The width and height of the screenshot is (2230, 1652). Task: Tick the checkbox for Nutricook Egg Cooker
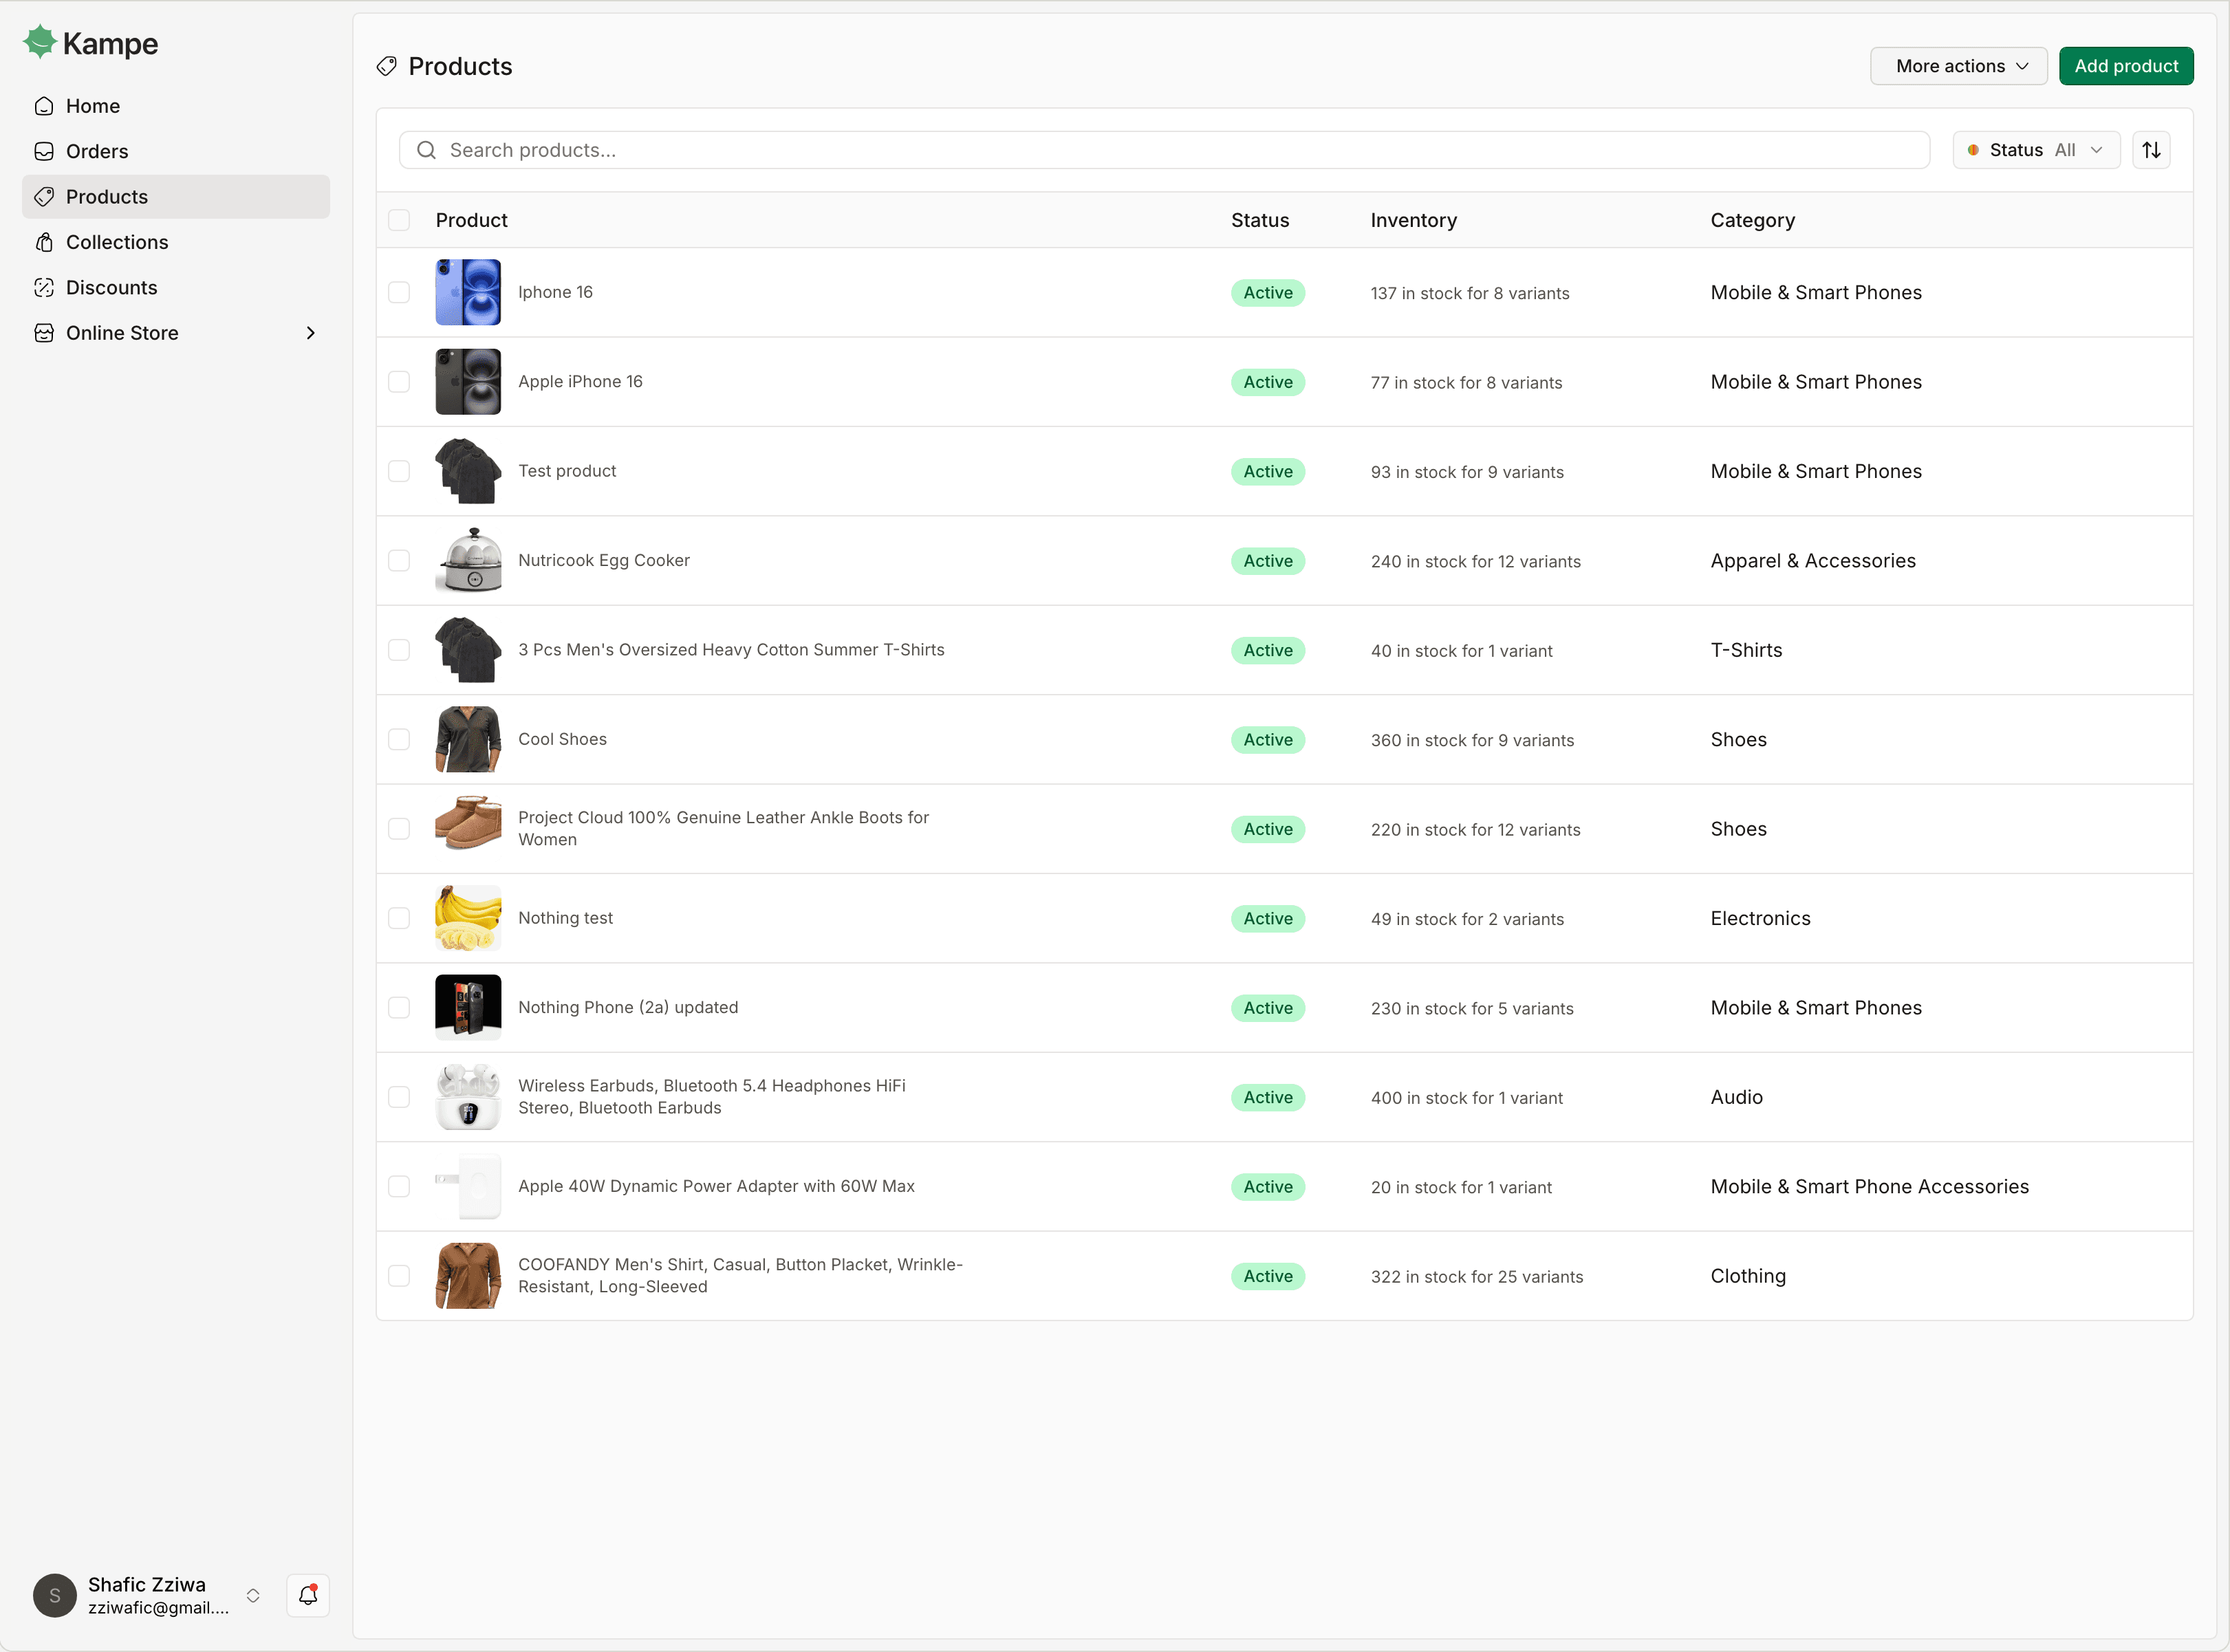[399, 560]
